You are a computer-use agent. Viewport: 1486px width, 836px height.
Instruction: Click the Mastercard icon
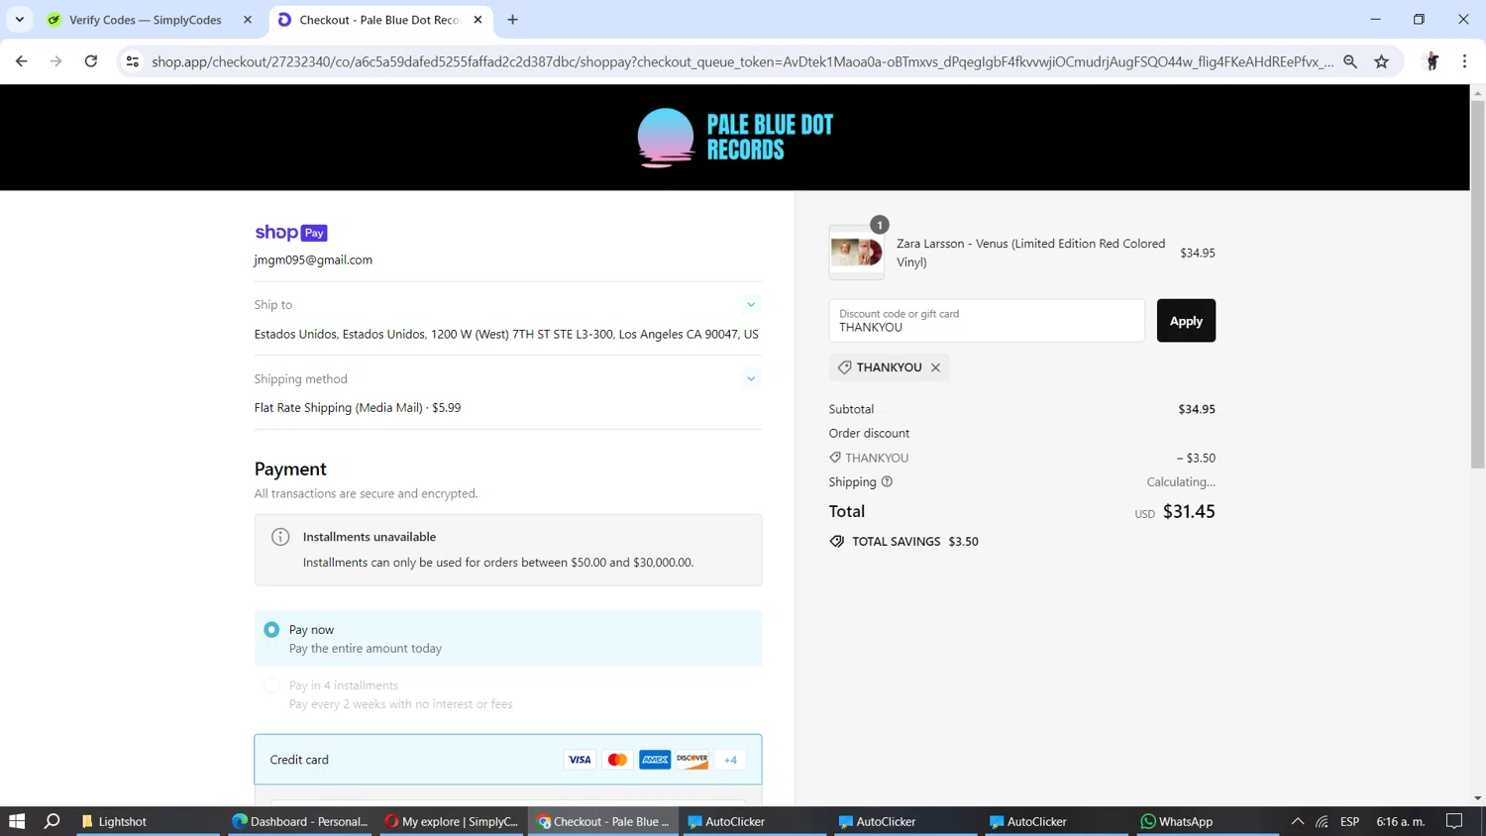click(617, 760)
